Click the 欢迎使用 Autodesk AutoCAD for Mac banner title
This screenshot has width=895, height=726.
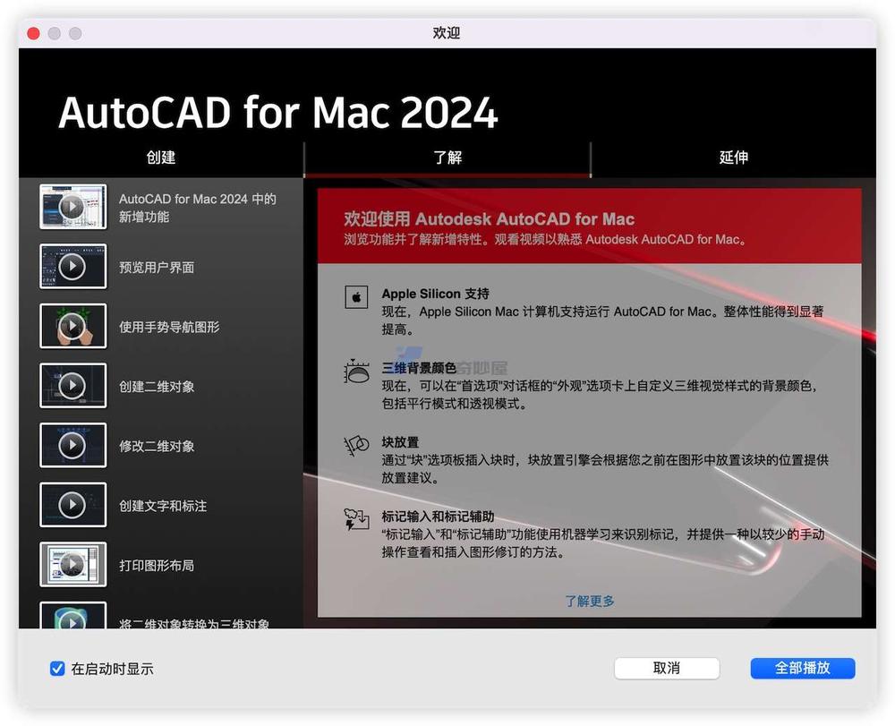pos(490,219)
